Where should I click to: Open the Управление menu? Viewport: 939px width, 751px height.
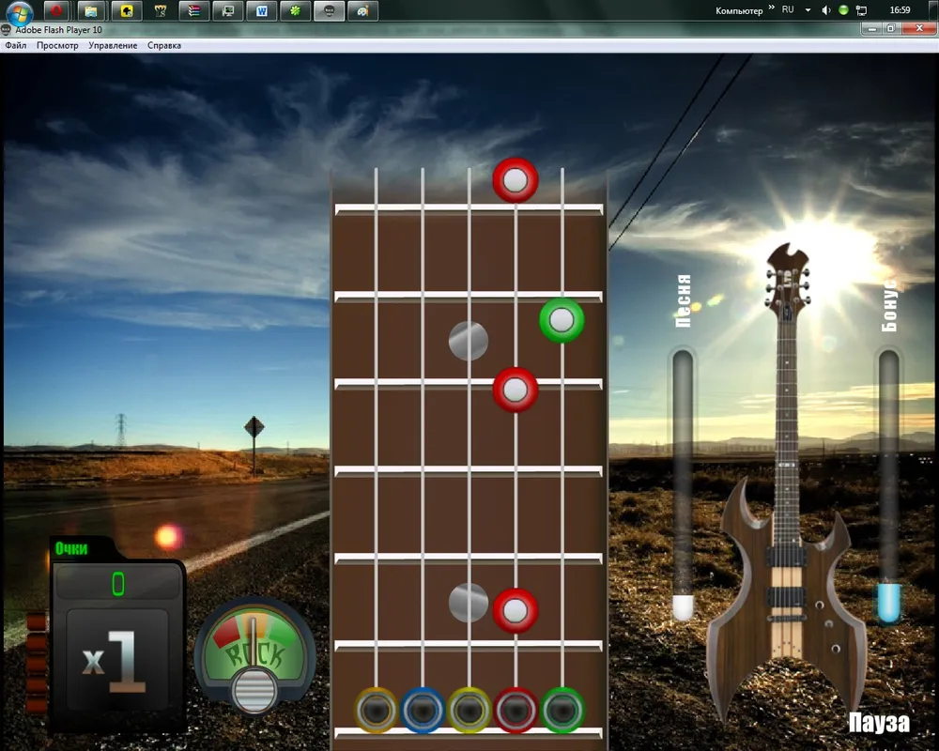click(113, 45)
